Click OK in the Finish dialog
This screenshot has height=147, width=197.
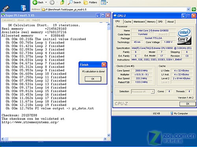pyautogui.click(x=93, y=79)
